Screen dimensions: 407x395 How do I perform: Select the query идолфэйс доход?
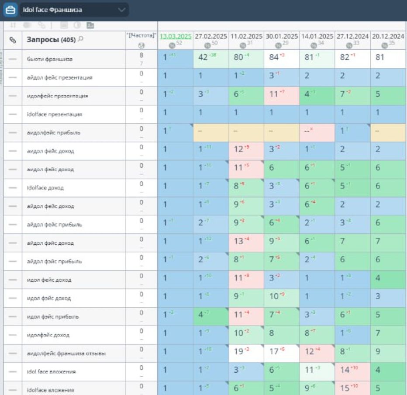(x=48, y=335)
